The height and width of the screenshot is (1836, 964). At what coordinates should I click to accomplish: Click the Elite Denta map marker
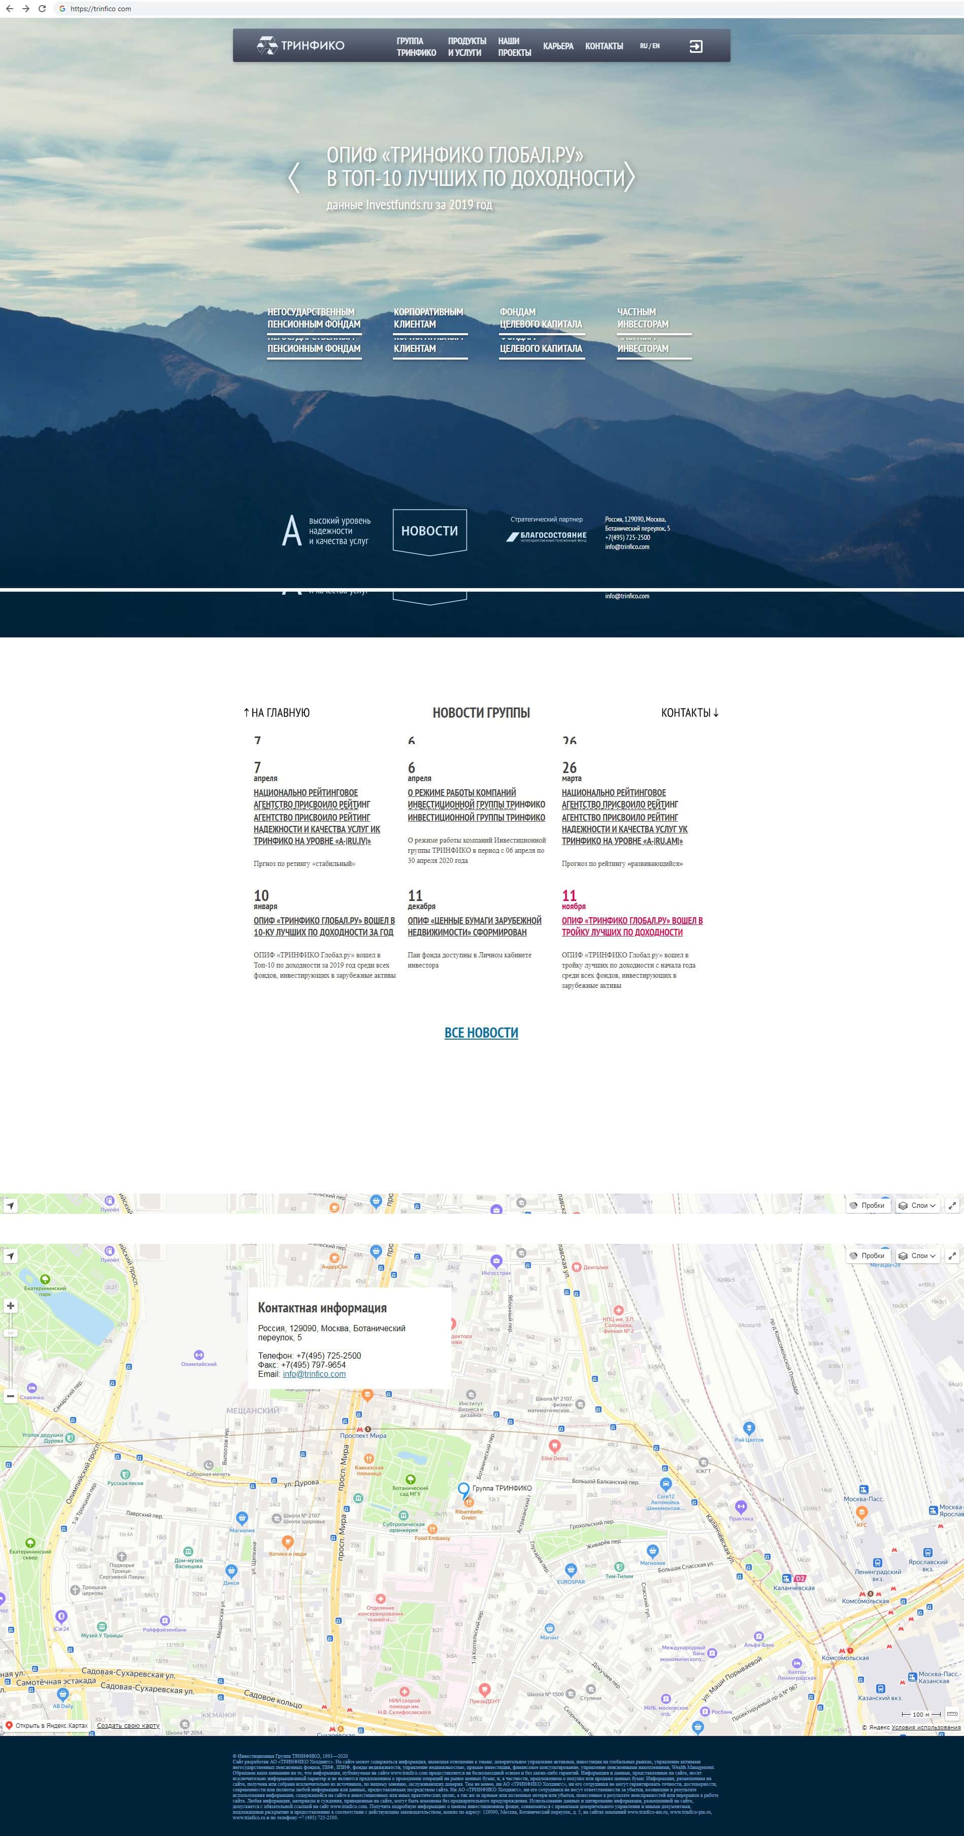click(x=555, y=1447)
